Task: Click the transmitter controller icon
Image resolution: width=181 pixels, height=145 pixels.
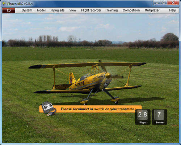Action: [x=49, y=109]
